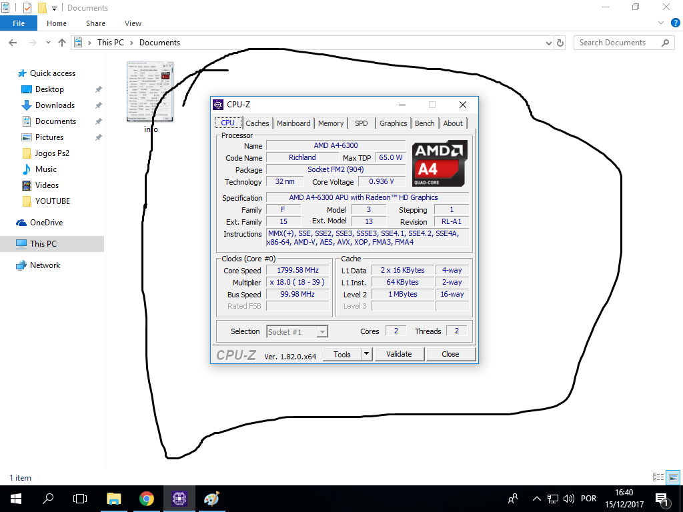This screenshot has width=683, height=512.
Task: Open the Bench tab
Action: 424,123
